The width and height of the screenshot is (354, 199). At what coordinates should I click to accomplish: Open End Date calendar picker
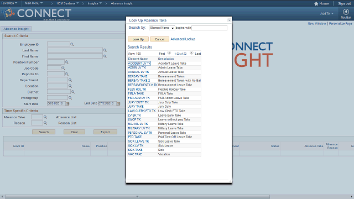click(x=118, y=103)
